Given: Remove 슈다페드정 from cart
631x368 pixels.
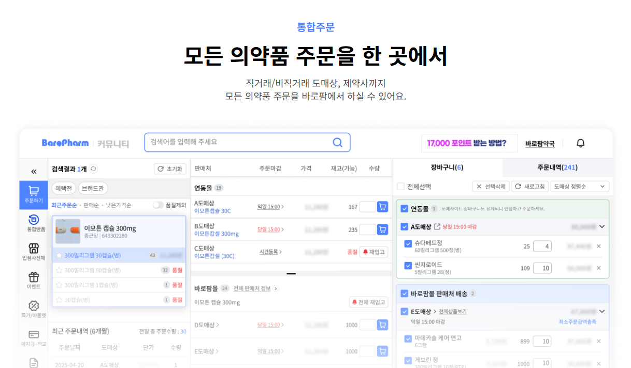Looking at the screenshot, I should (599, 246).
